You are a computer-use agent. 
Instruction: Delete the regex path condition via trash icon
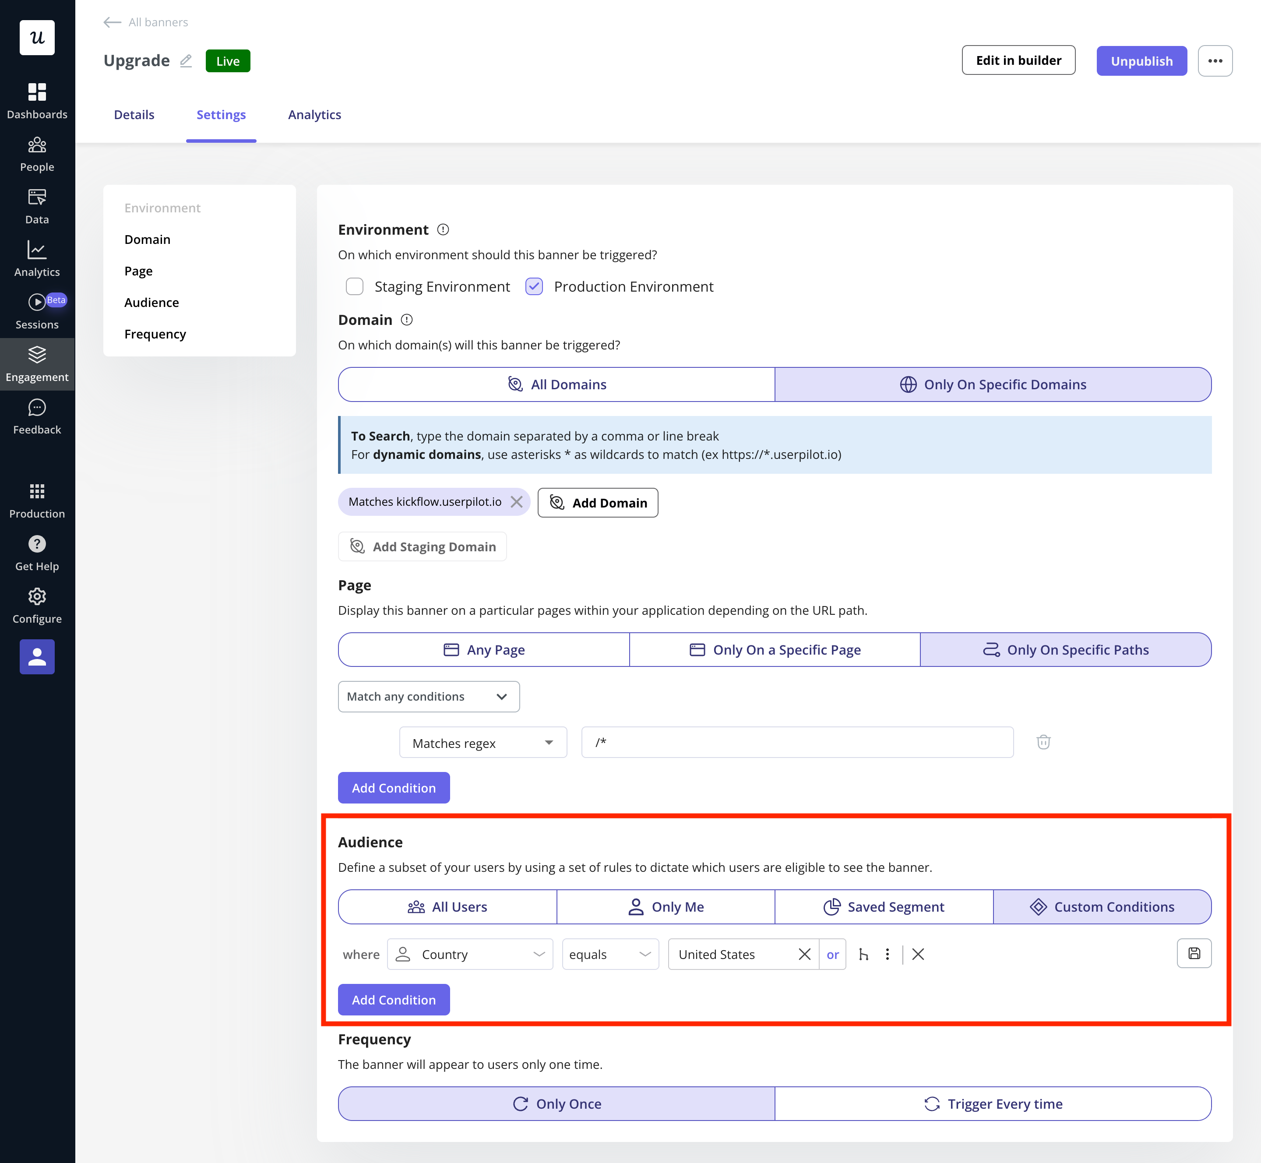[1043, 743]
